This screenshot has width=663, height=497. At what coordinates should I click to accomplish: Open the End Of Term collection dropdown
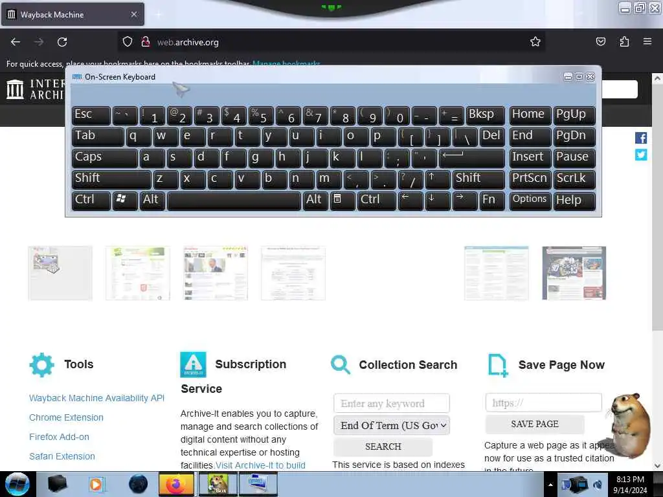click(x=392, y=426)
